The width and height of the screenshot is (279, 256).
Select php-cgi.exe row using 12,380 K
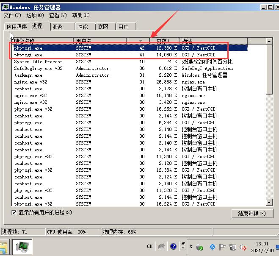click(x=130, y=48)
